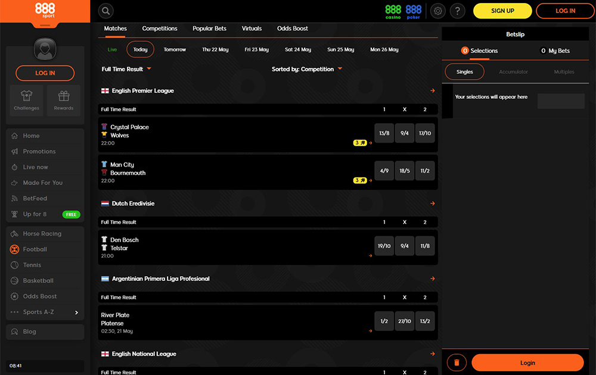
Task: Open BetFeed in sidebar
Action: [x=45, y=198]
